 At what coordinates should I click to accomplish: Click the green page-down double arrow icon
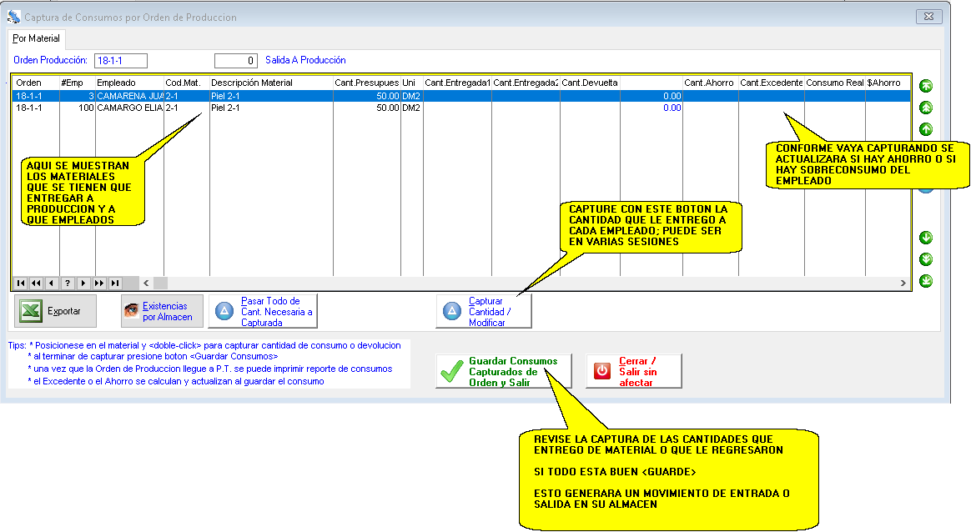pos(926,259)
